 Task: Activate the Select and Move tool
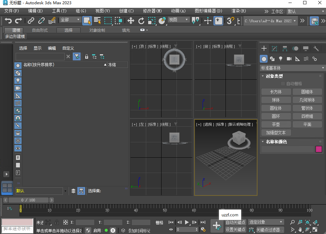(x=131, y=21)
